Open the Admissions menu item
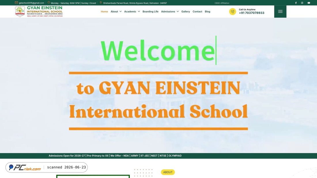 (168, 12)
